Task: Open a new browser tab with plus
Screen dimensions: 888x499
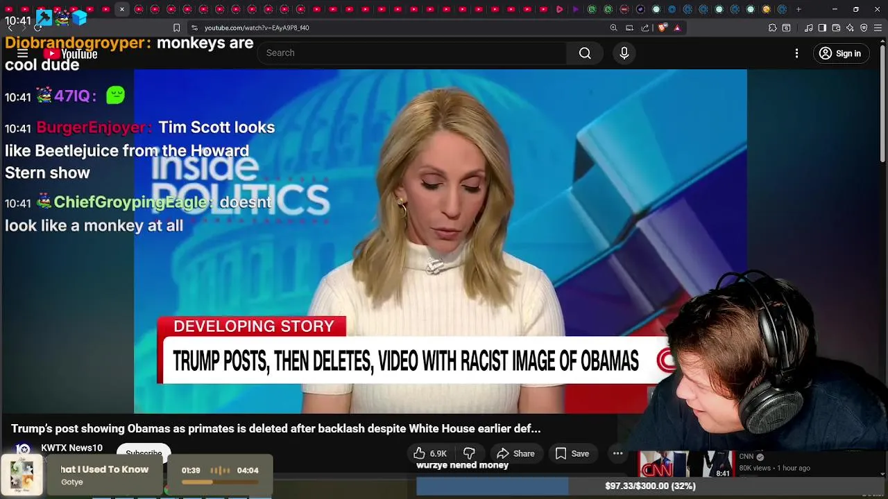Action: coord(799,9)
